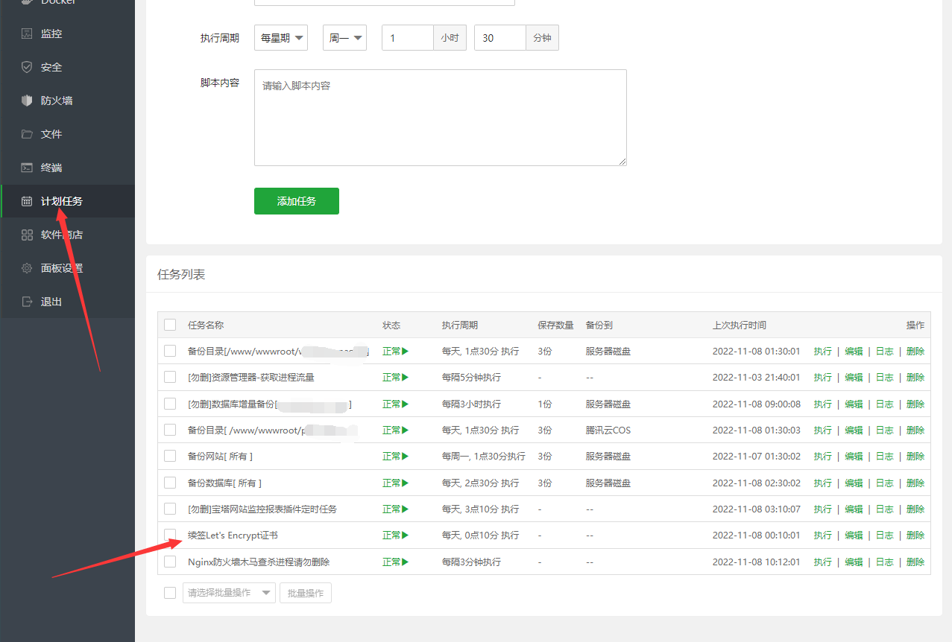Click 执行 for 续签Let's Encrypt证书
This screenshot has width=952, height=642.
tap(822, 535)
